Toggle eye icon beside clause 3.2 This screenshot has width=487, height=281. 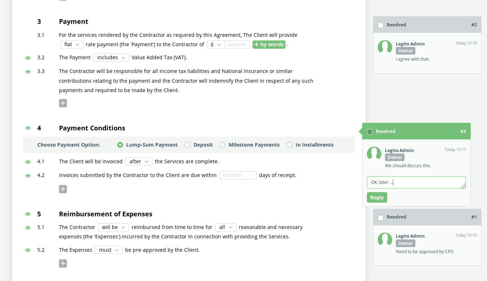[28, 58]
